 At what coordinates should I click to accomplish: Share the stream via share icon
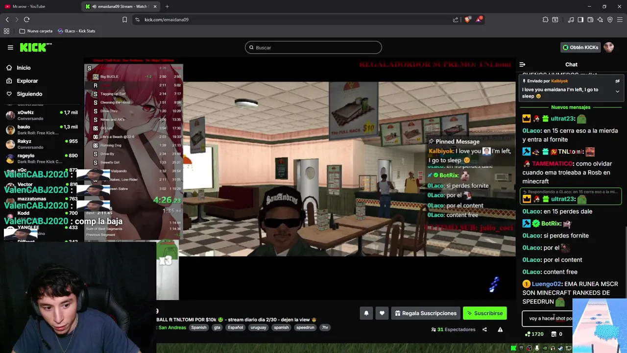484,329
